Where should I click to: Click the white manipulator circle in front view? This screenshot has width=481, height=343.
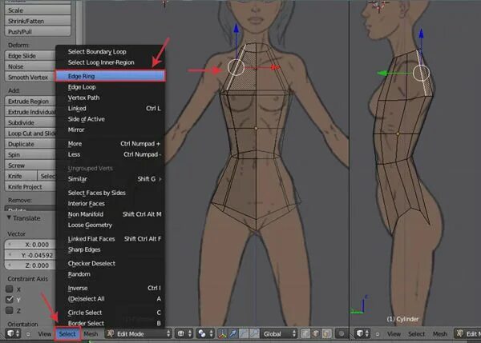(236, 67)
